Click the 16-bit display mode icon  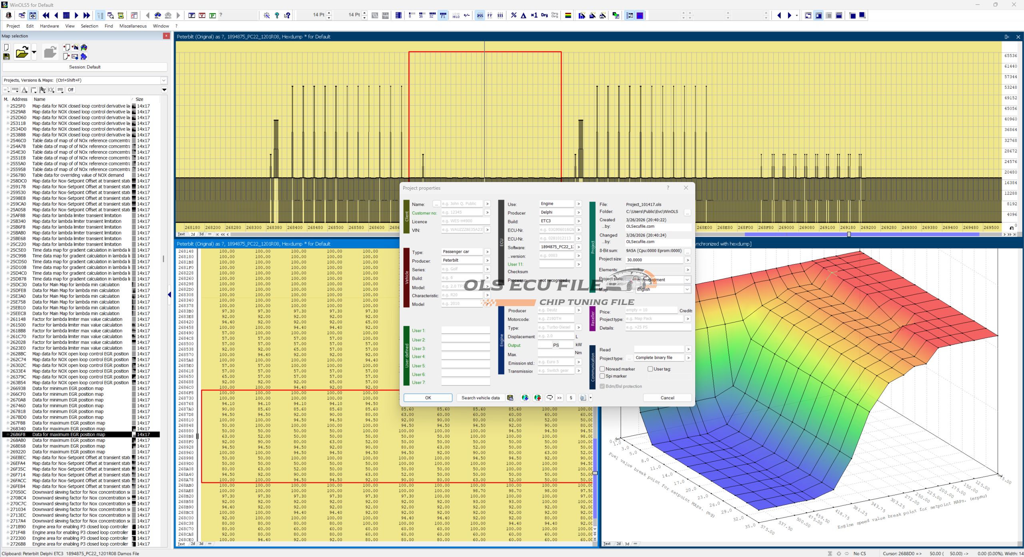tap(422, 15)
